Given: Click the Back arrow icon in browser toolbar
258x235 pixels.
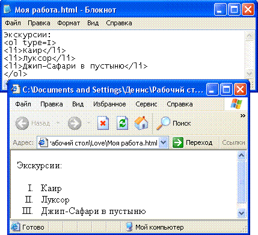Looking at the screenshot, I should 22,123.
